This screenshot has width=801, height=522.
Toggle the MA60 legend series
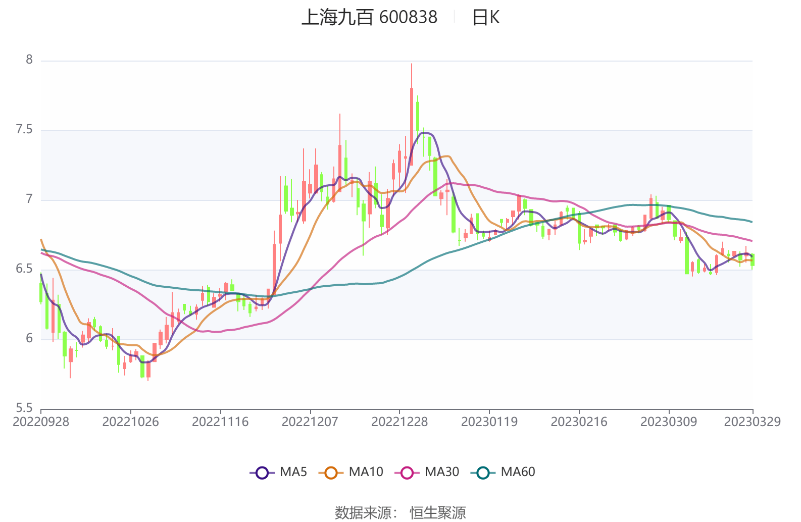(x=503, y=473)
